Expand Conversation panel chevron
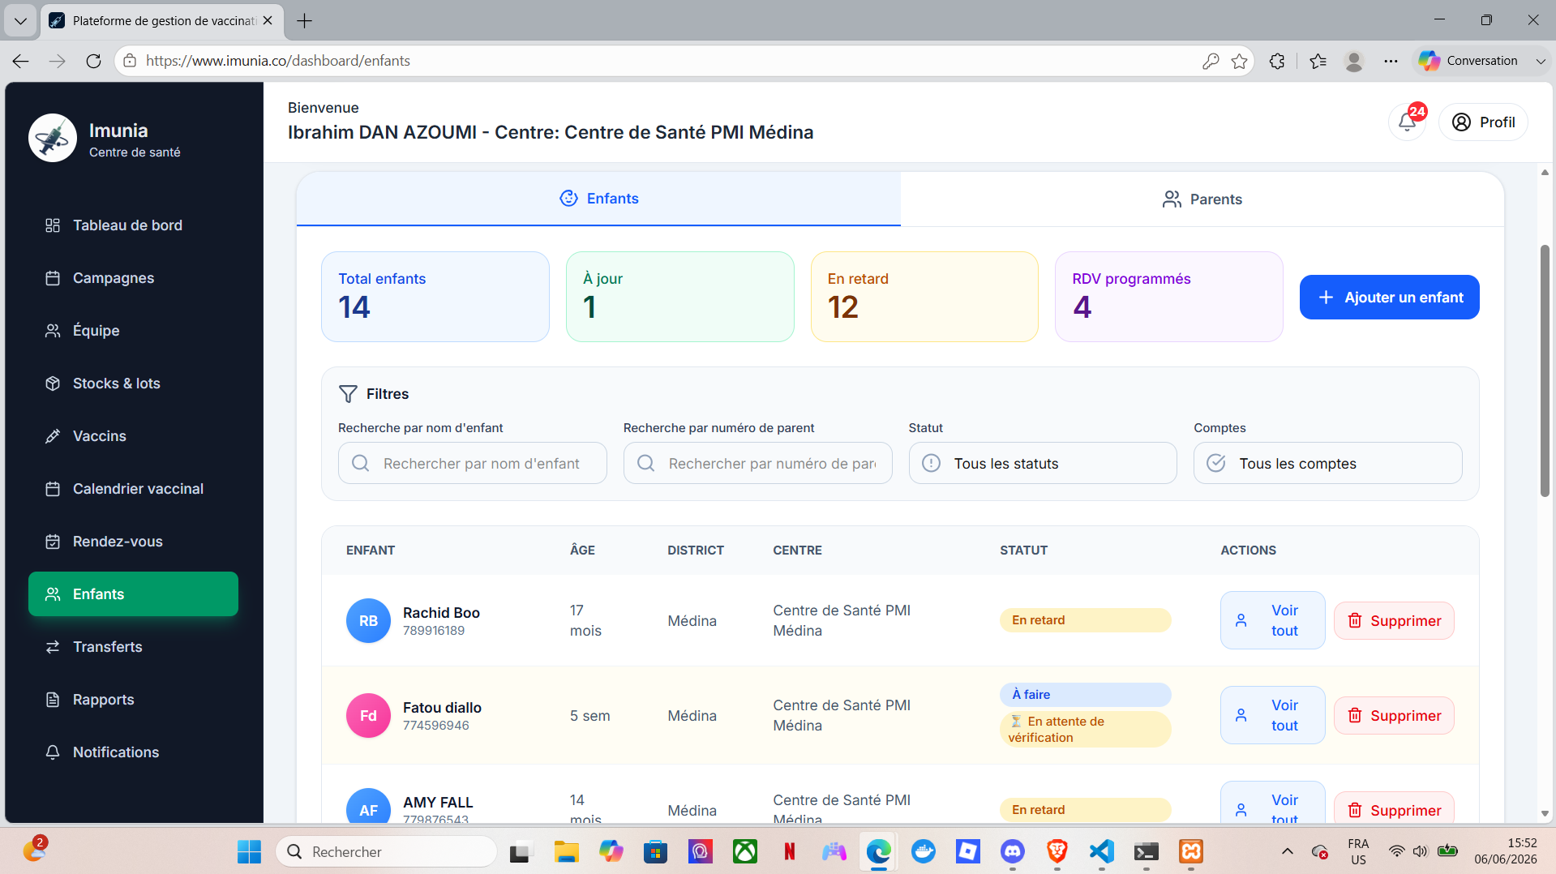 coord(1540,61)
